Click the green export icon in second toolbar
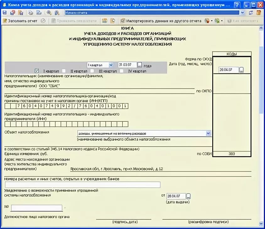Screen dimensions: 265x229 click(217, 21)
